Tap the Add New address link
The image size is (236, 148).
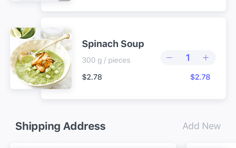click(x=201, y=126)
